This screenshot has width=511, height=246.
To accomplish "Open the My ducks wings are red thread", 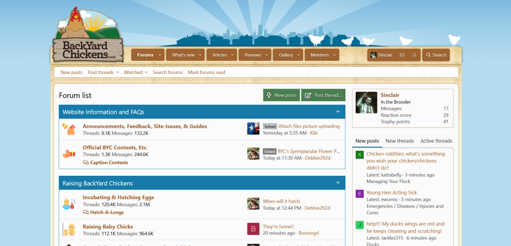I will point(405,228).
